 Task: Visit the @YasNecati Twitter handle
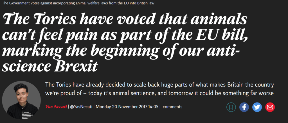click(x=81, y=107)
